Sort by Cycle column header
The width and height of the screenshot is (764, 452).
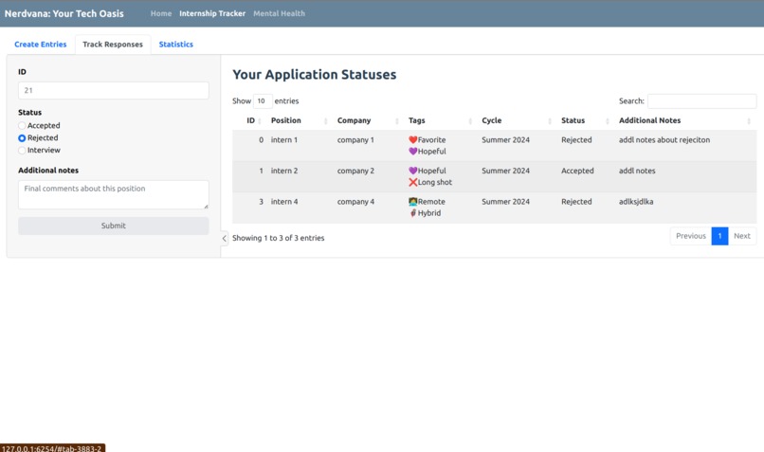491,120
